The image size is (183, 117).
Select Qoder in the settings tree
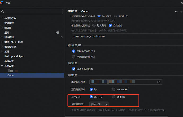pos(32,75)
